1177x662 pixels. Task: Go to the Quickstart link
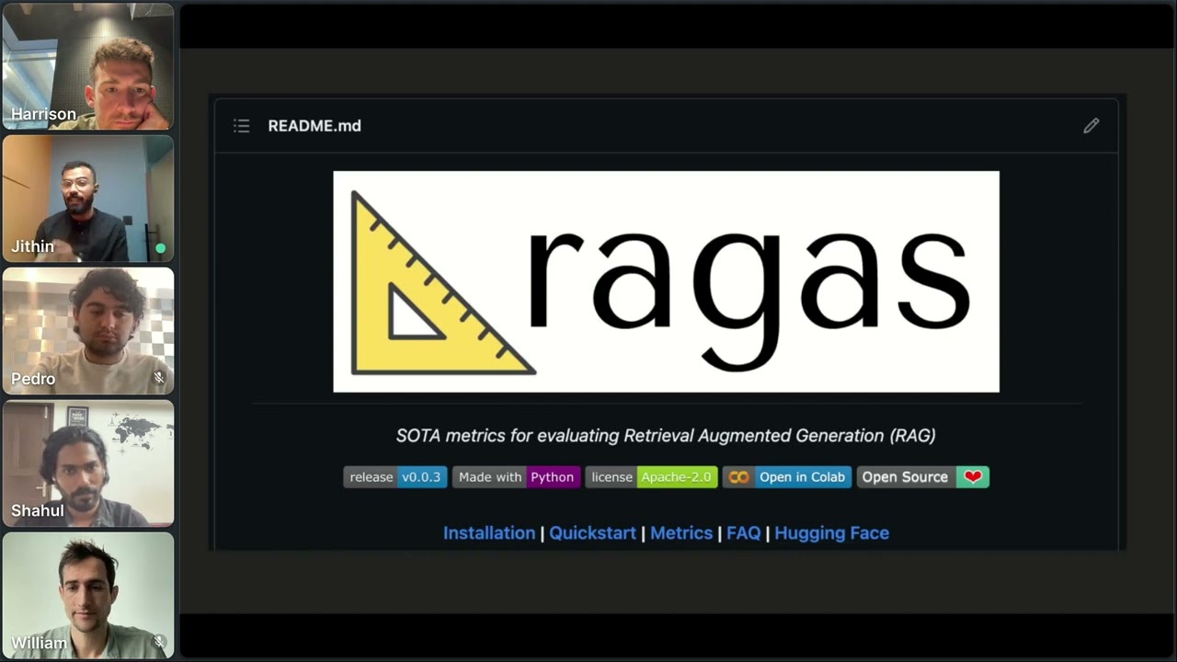click(x=592, y=533)
